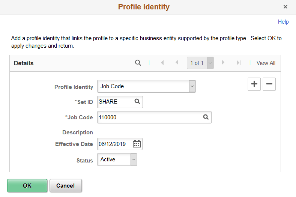
Task: Click the previous row arrow
Action: tap(177, 63)
